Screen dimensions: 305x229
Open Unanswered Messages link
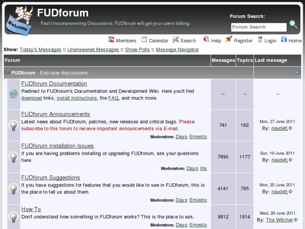click(x=93, y=50)
